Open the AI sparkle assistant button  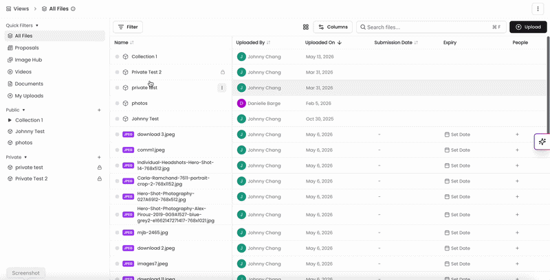pyautogui.click(x=542, y=142)
